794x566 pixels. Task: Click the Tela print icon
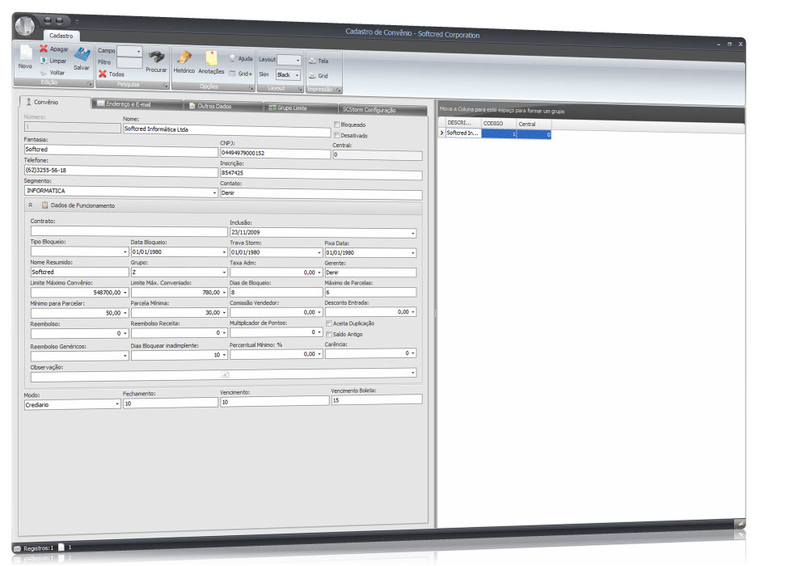point(312,61)
